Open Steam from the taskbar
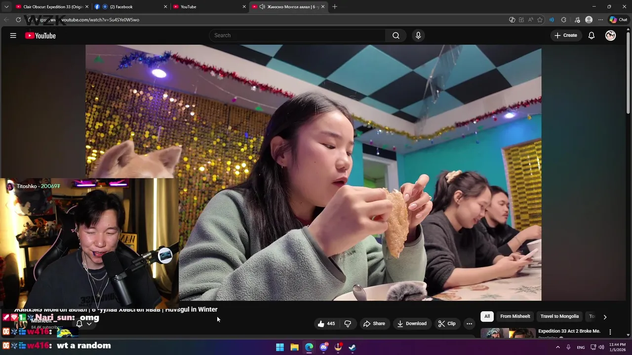This screenshot has width=632, height=355. tap(352, 347)
